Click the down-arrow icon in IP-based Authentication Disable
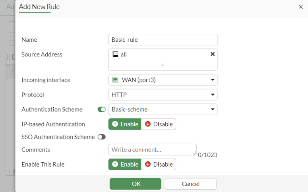 click(148, 124)
